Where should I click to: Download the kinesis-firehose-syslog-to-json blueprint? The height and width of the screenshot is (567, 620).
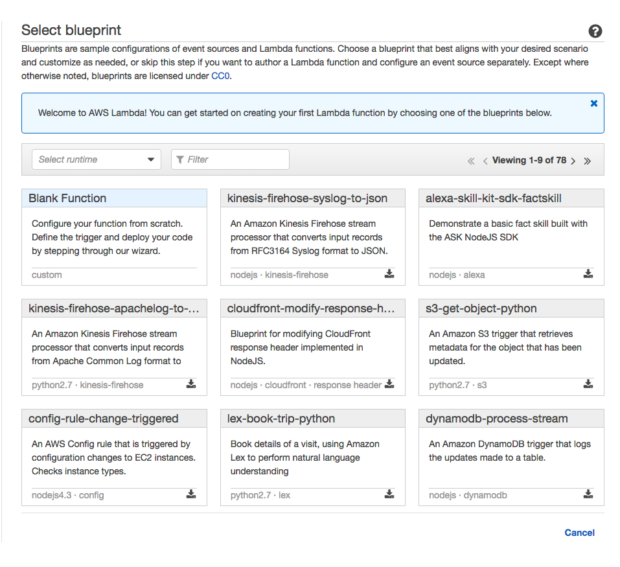[x=389, y=273]
